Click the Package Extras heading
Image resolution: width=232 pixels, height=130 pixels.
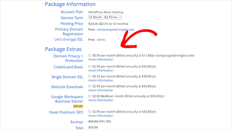(63, 49)
